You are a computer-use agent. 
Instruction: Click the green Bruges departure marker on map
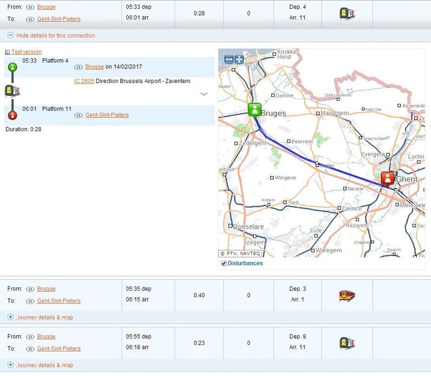click(255, 110)
